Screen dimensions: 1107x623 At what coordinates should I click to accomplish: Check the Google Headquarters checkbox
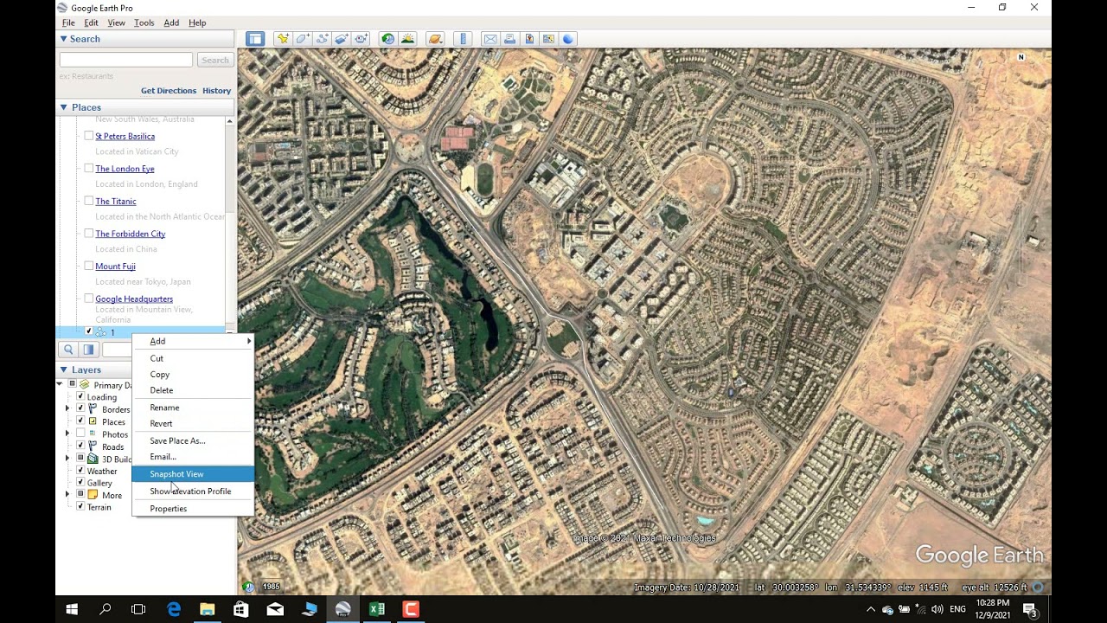pyautogui.click(x=88, y=299)
